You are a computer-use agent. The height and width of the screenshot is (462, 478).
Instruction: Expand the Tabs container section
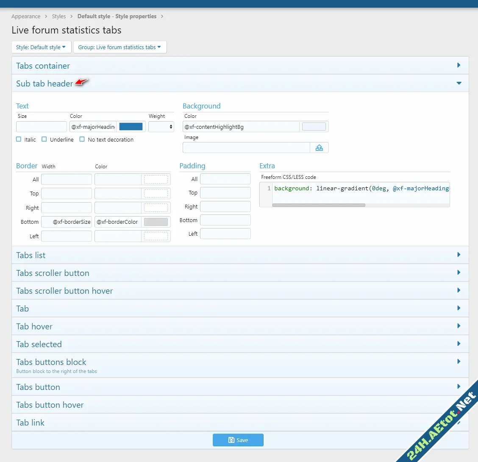click(459, 65)
